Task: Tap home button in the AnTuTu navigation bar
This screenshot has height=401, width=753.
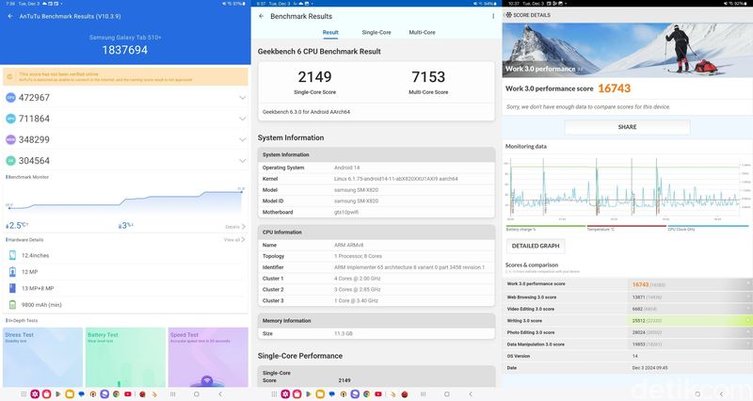Action: [196, 393]
